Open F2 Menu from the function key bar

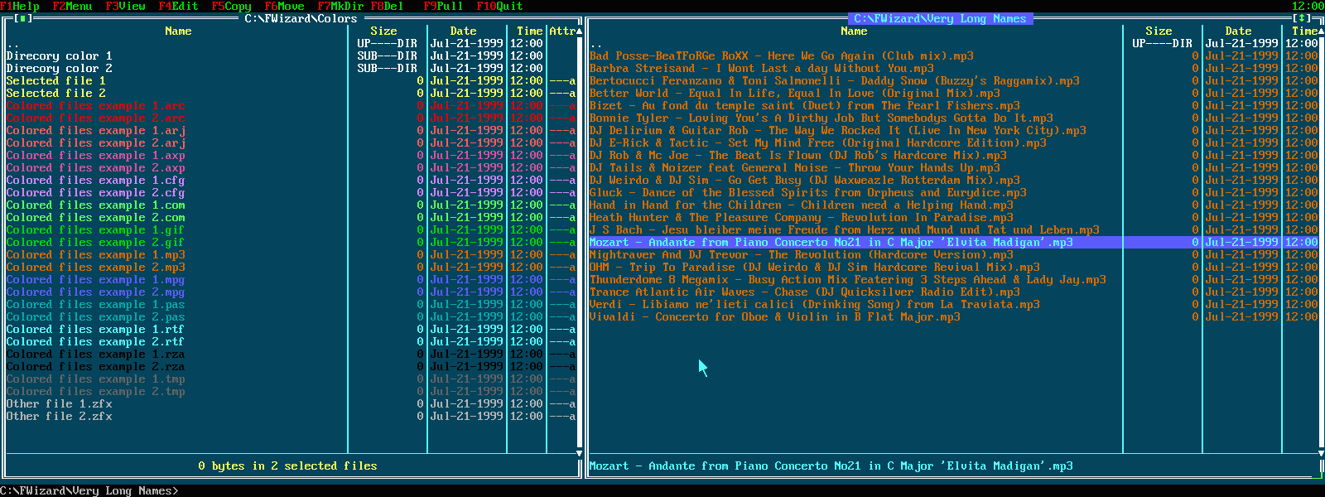72,6
